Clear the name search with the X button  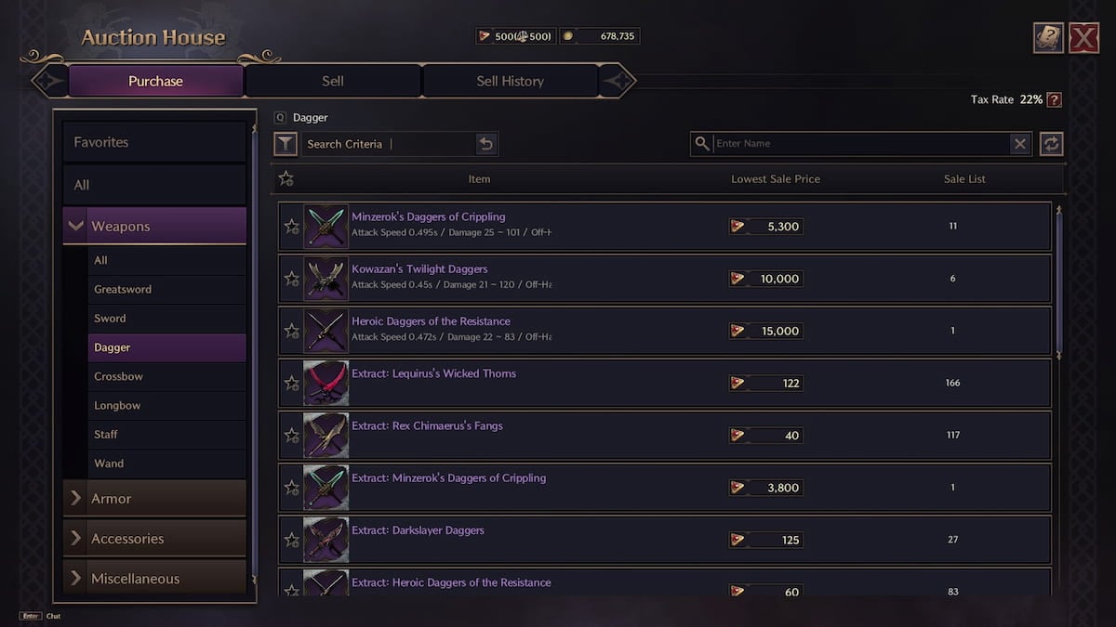tap(1020, 144)
